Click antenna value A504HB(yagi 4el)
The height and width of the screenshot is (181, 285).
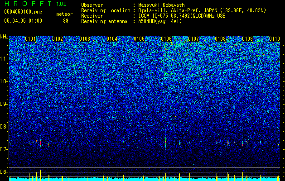160,21
